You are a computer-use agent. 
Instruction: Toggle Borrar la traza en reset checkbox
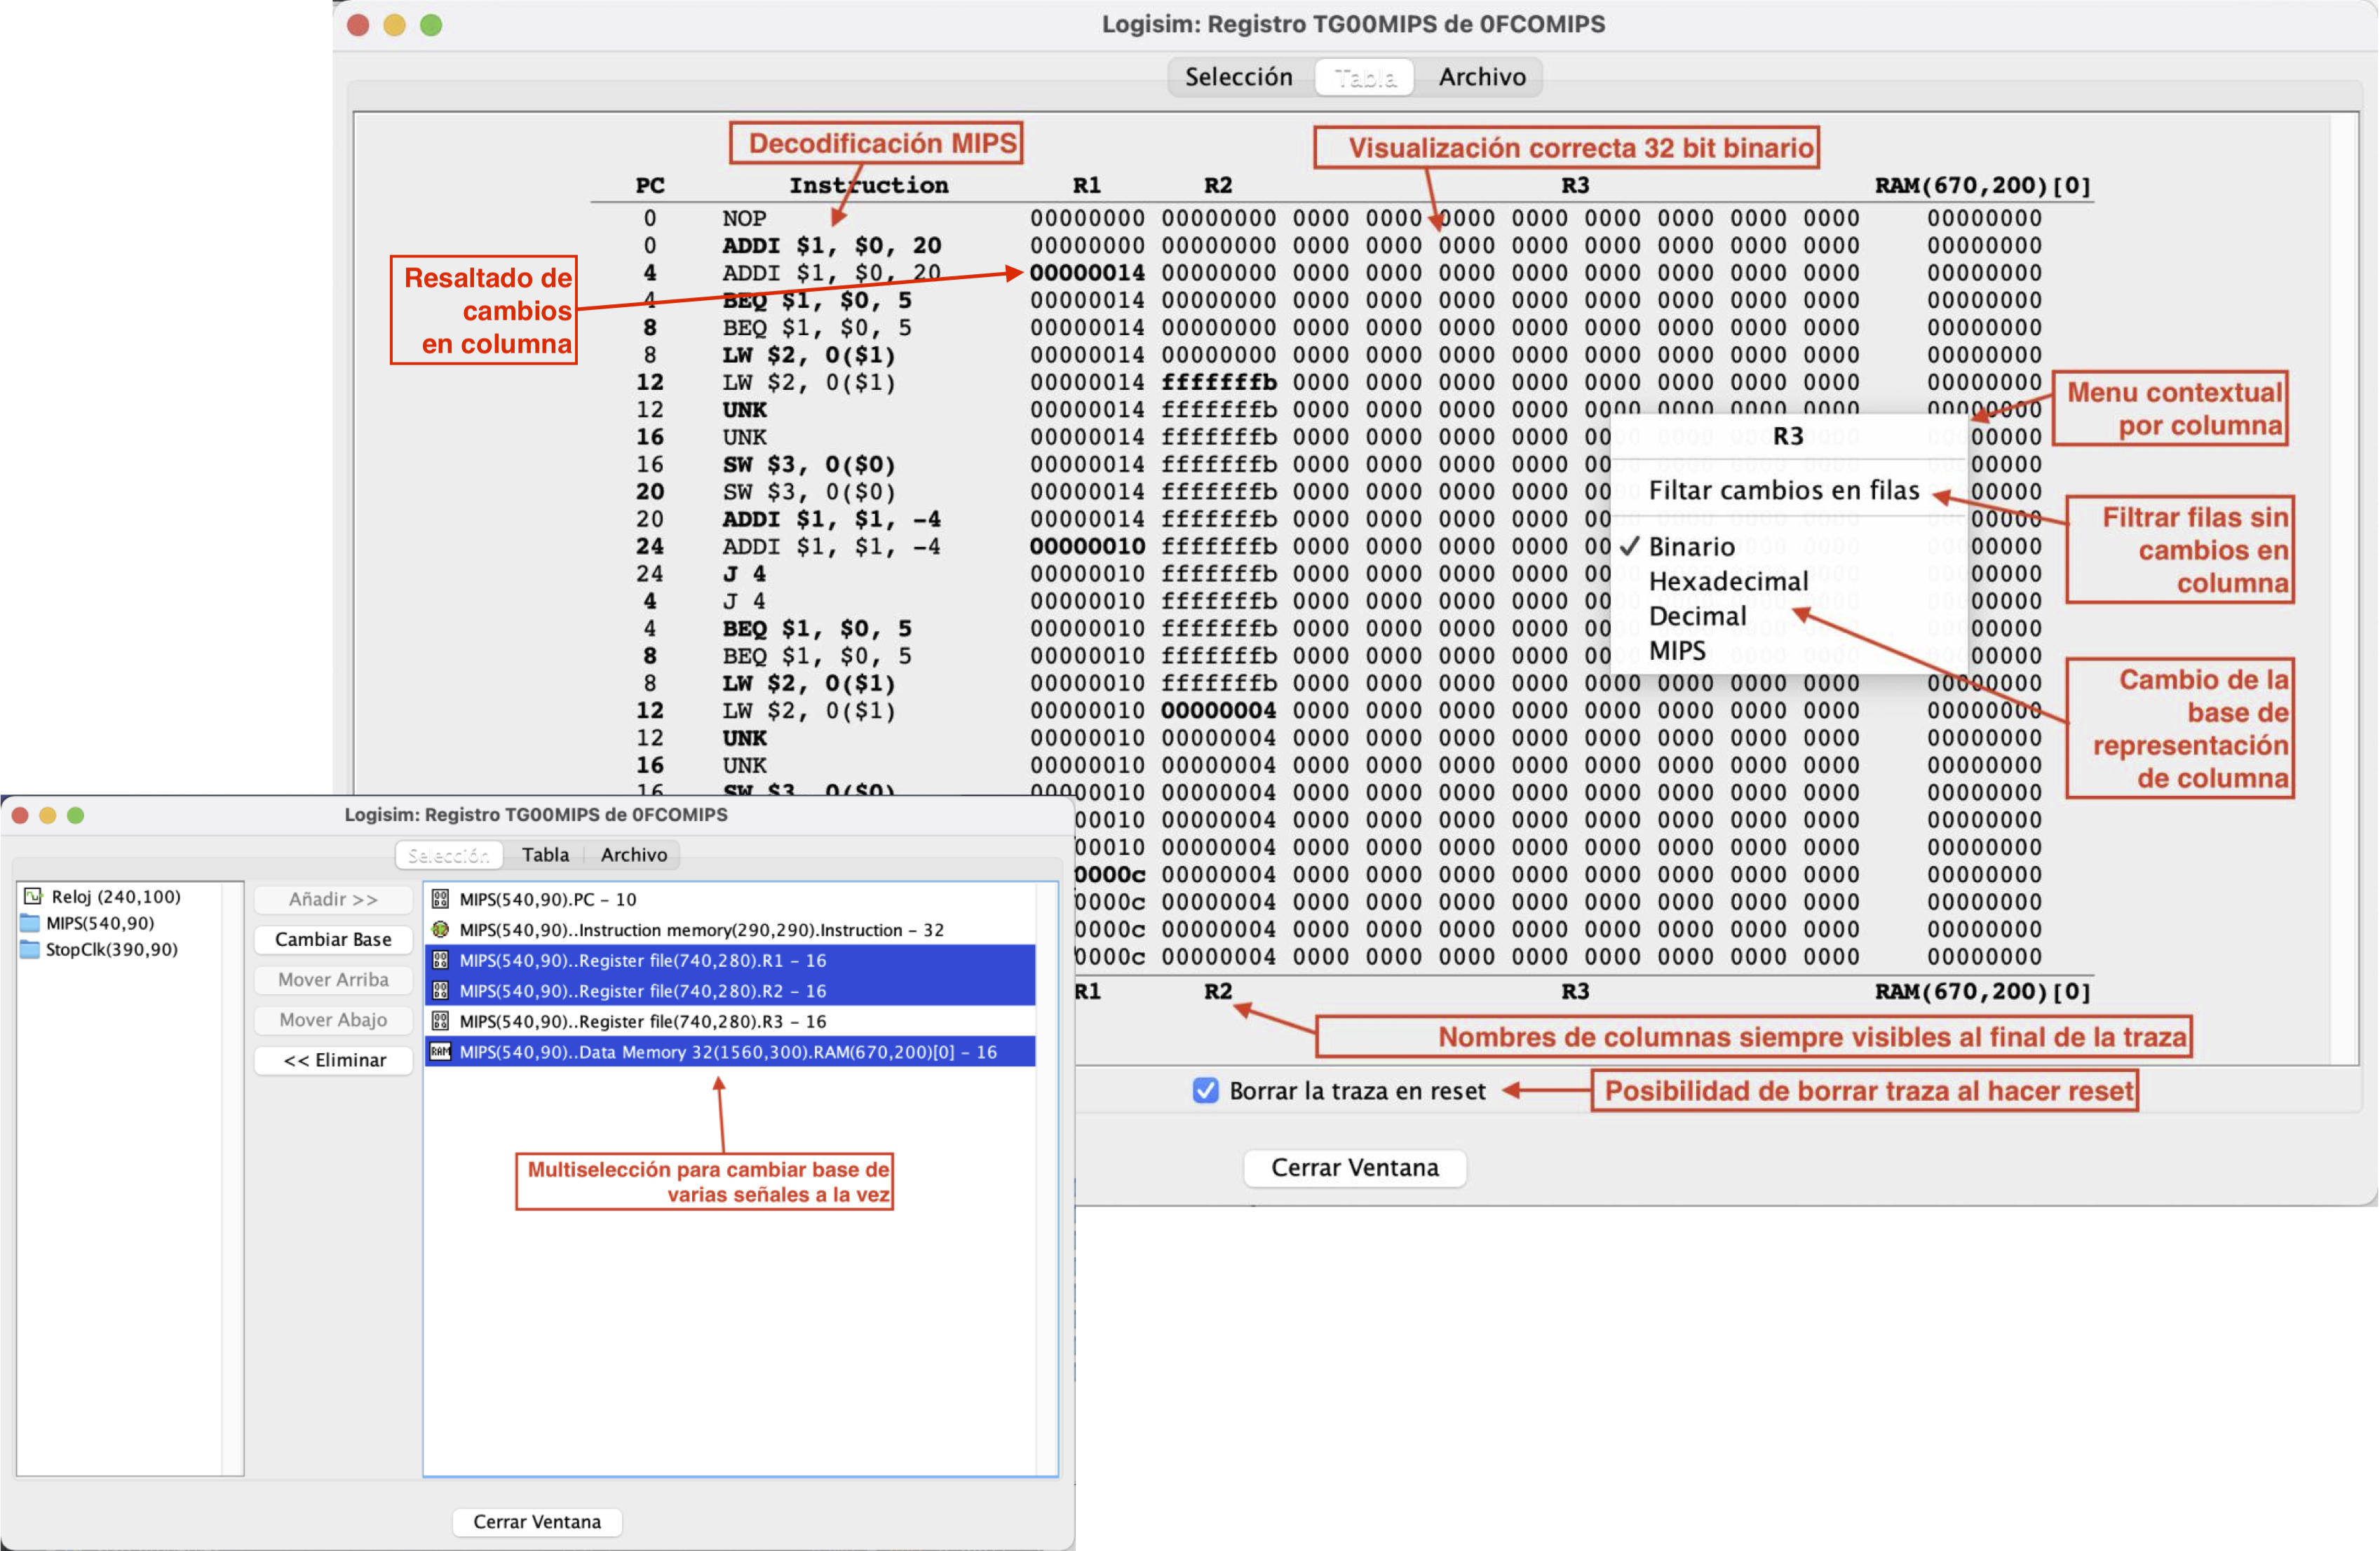click(1206, 1090)
